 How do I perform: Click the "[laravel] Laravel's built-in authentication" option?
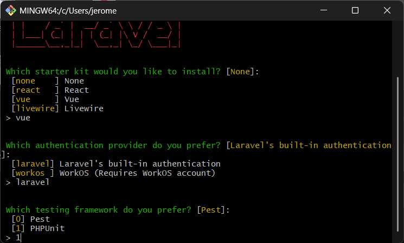pyautogui.click(x=116, y=164)
